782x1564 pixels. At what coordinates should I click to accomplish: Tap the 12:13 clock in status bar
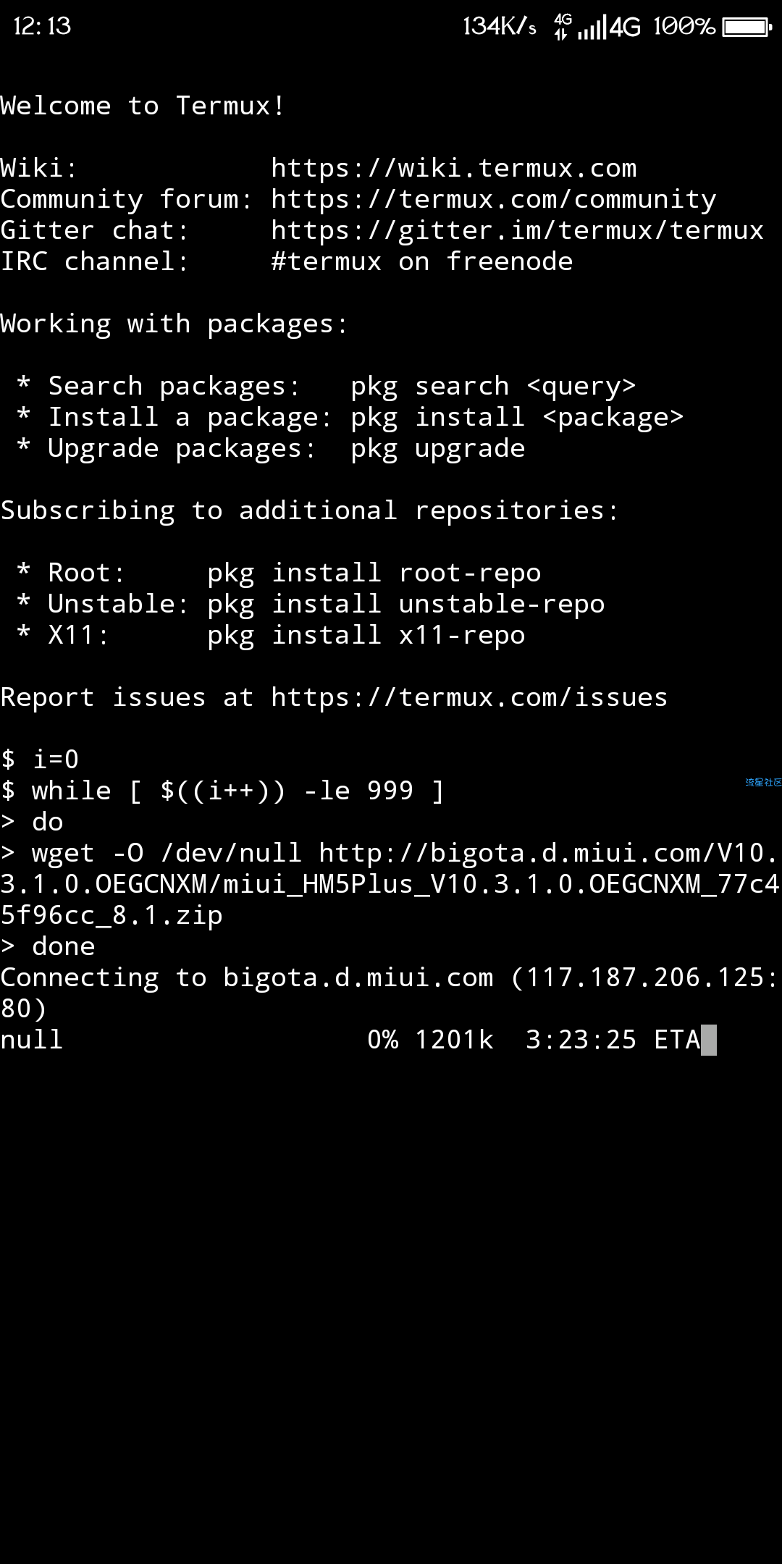[x=43, y=27]
